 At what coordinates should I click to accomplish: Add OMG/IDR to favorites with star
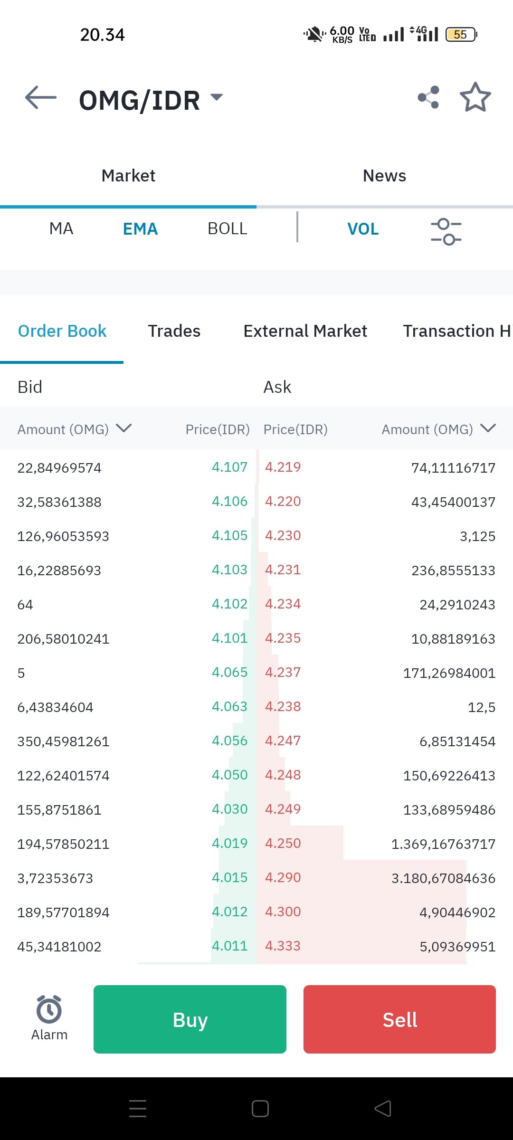475,97
